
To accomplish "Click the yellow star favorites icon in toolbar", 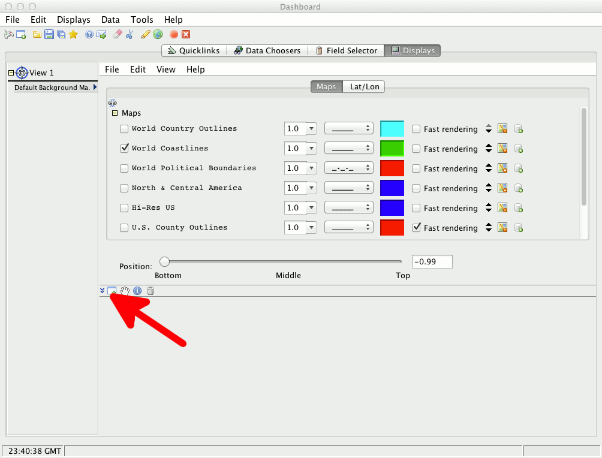I will click(73, 35).
